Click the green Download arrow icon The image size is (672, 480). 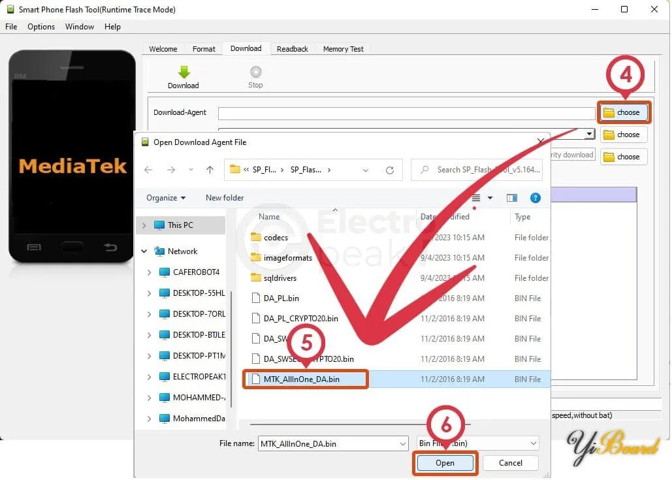click(184, 72)
